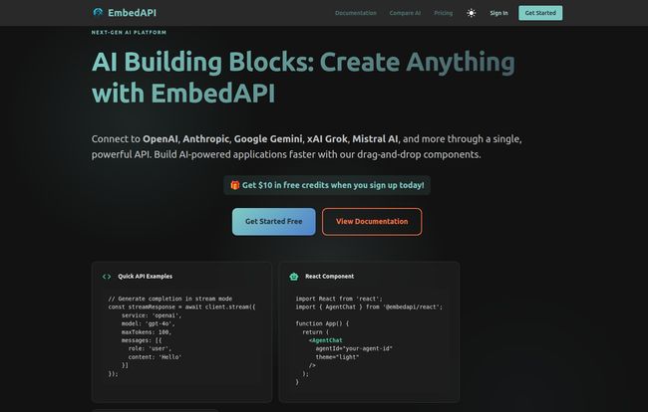Click the EmbedAPI logo icon
Viewport: 648px width, 412px height.
tap(98, 12)
